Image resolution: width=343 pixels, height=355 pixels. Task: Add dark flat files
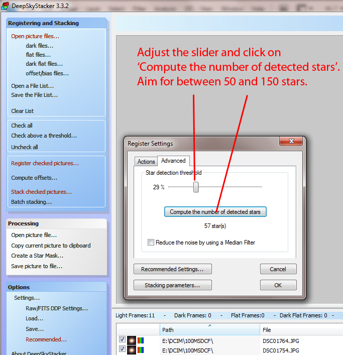click(x=44, y=64)
